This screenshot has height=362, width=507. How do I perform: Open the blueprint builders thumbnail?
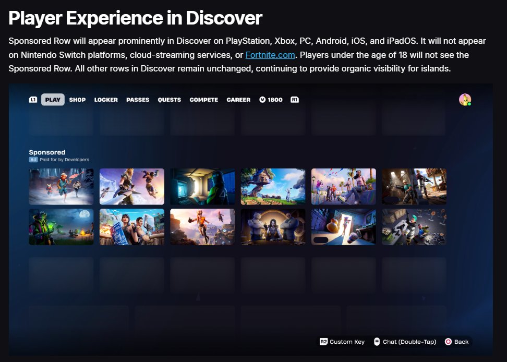[x=132, y=226]
